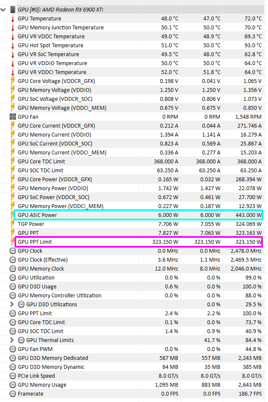Select the GPU Temperature row label

click(x=40, y=19)
